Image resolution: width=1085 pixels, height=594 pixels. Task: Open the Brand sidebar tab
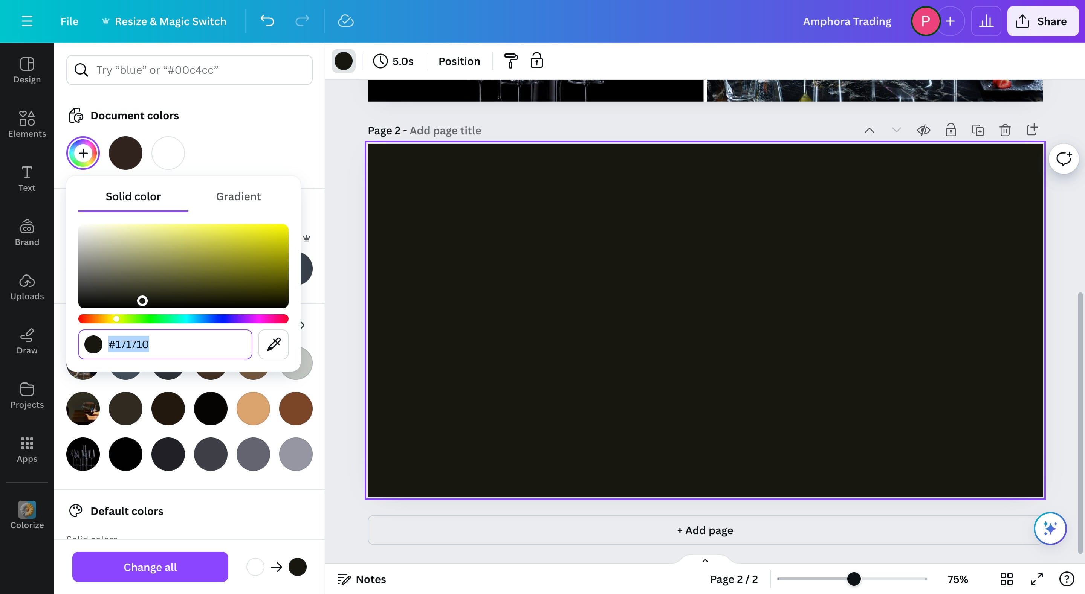(x=27, y=232)
